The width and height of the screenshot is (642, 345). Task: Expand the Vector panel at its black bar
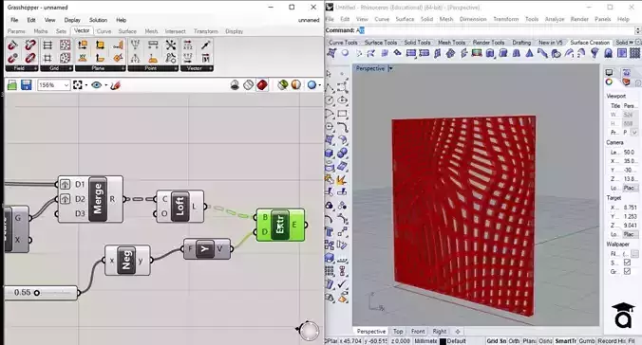coord(197,68)
